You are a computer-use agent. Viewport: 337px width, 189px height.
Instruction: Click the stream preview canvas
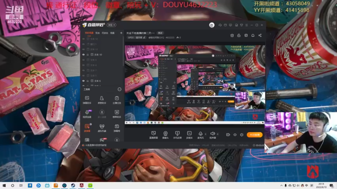(195, 85)
